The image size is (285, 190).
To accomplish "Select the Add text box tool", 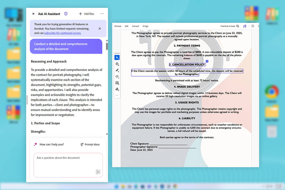I will pyautogui.click(x=117, y=83).
